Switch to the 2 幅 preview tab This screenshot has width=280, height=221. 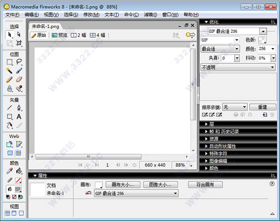tap(78, 35)
